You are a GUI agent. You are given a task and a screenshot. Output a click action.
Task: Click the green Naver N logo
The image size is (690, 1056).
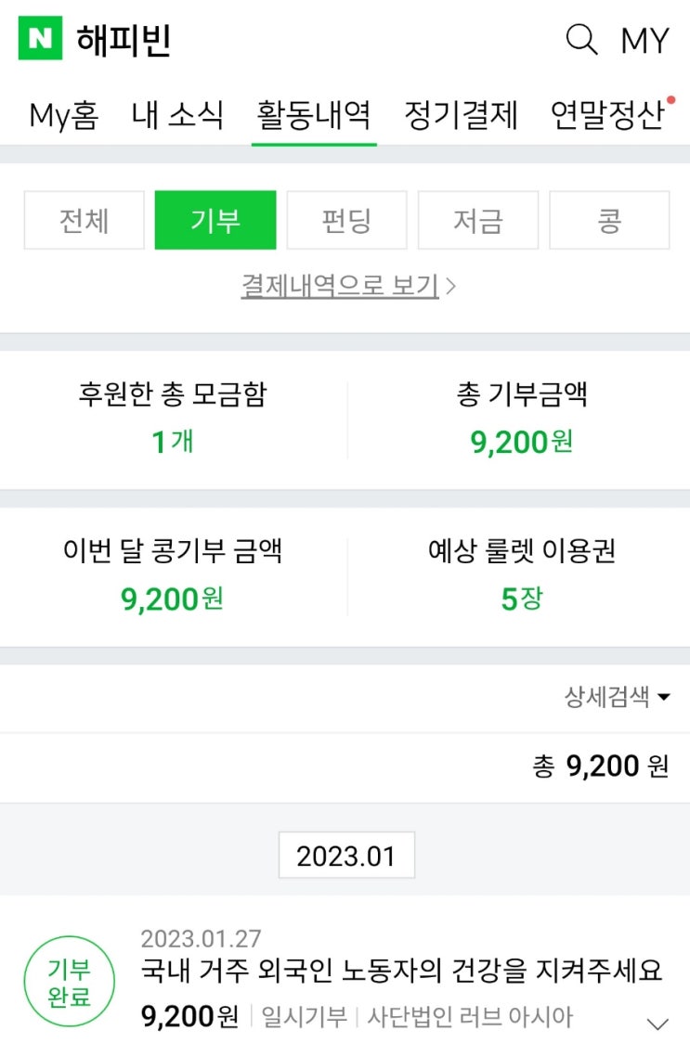click(40, 38)
